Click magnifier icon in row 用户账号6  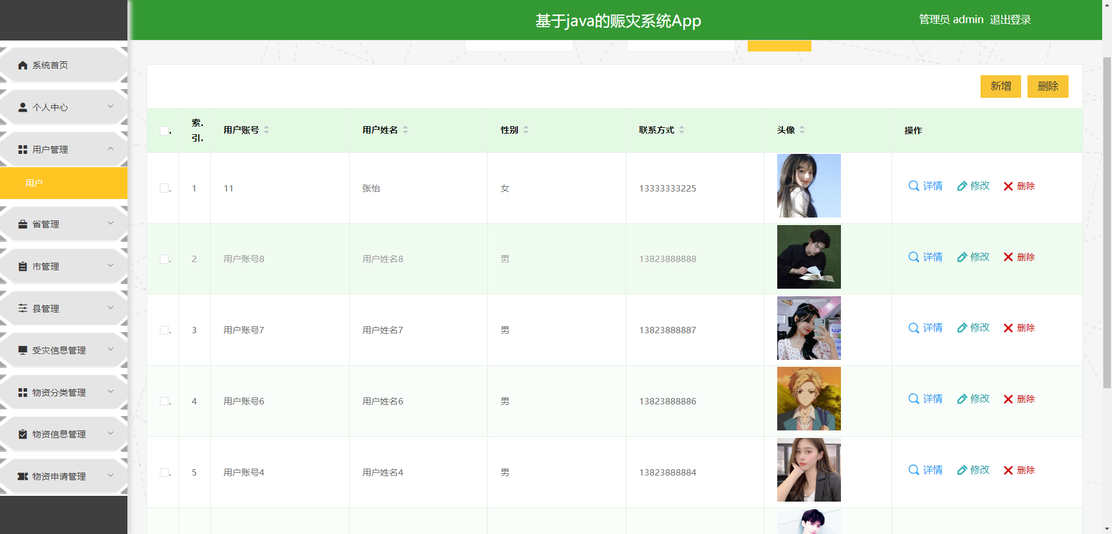tap(914, 399)
